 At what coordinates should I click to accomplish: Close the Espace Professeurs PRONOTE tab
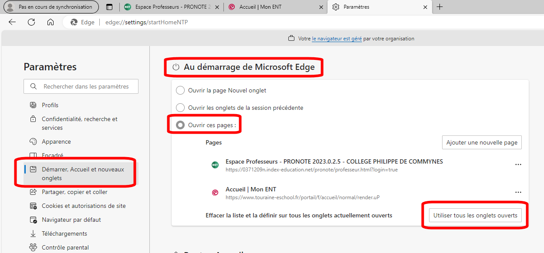(x=217, y=7)
